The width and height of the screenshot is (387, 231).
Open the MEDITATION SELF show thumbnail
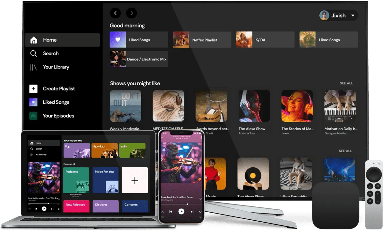click(x=168, y=106)
